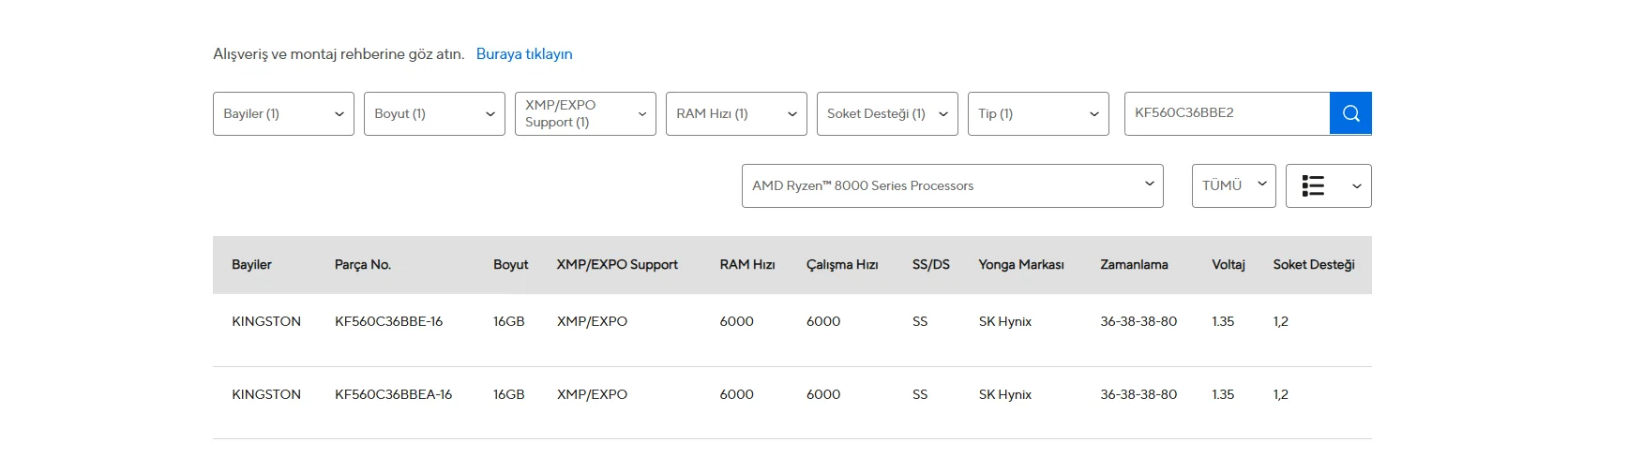The width and height of the screenshot is (1628, 457).
Task: Click the Çalışma Hızı column header
Action: pyautogui.click(x=842, y=265)
